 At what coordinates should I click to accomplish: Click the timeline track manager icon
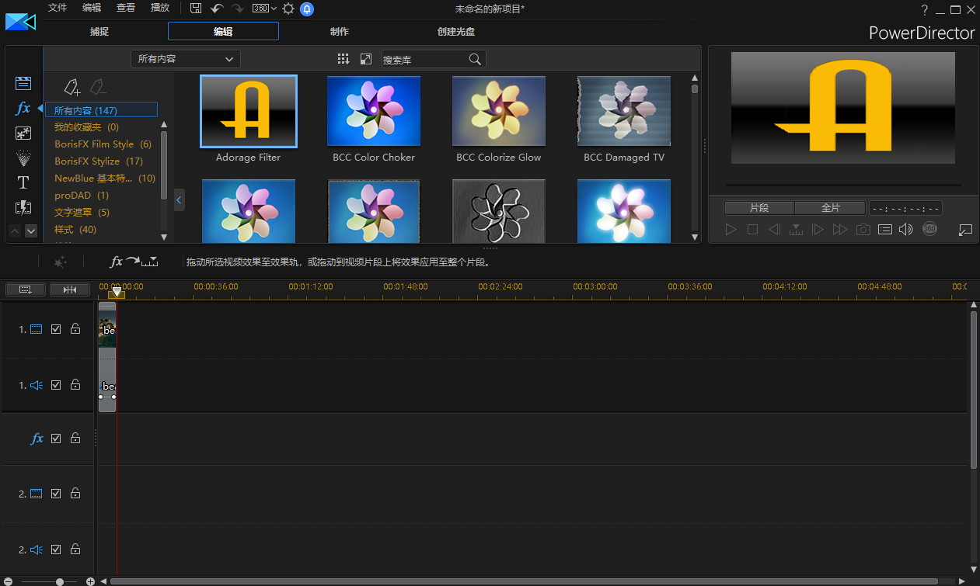pyautogui.click(x=26, y=290)
